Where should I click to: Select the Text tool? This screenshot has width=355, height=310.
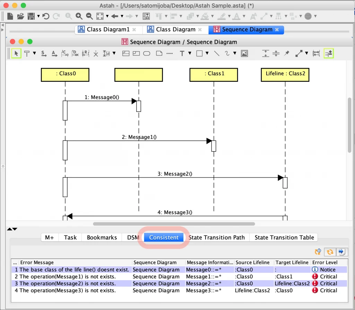point(182,53)
